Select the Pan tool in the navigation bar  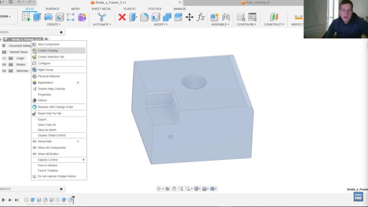[174, 188]
